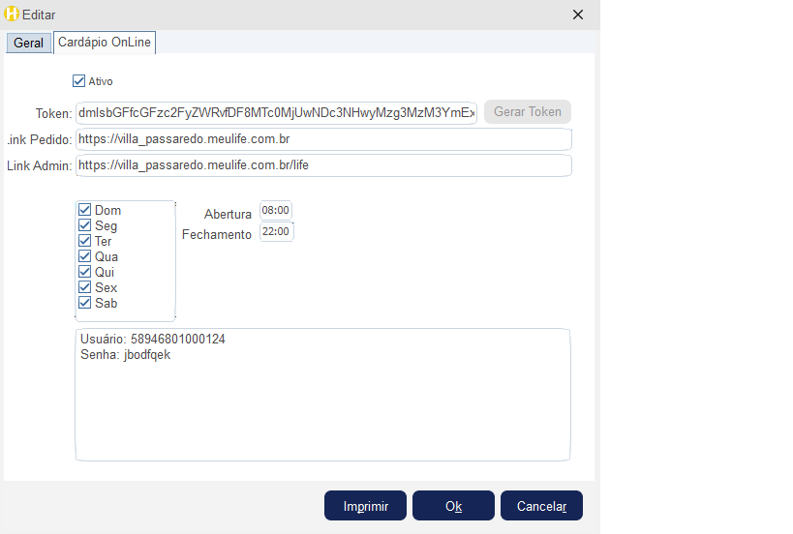The width and height of the screenshot is (793, 534).
Task: Uncheck the Dom day checkbox
Action: tap(85, 210)
